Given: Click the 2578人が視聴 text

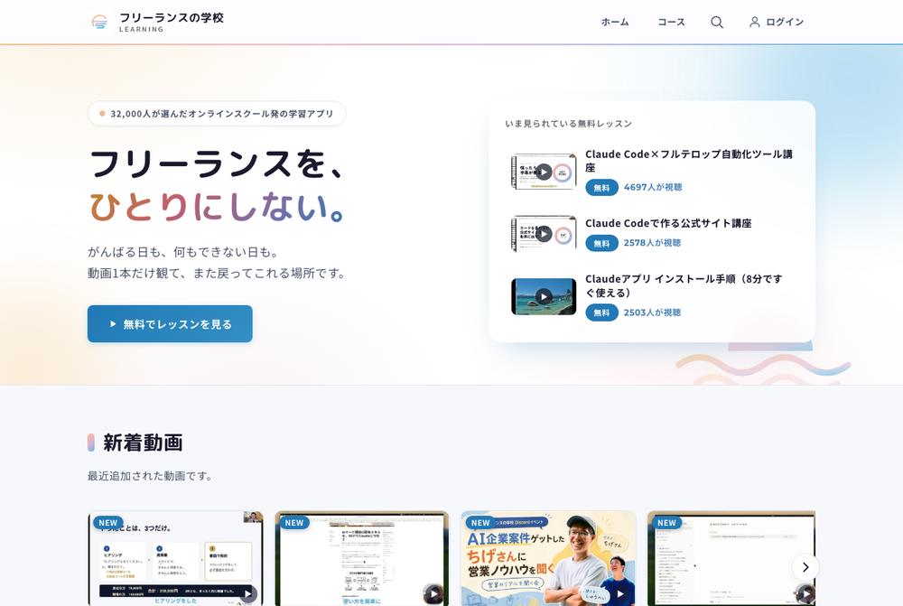Looking at the screenshot, I should (652, 243).
